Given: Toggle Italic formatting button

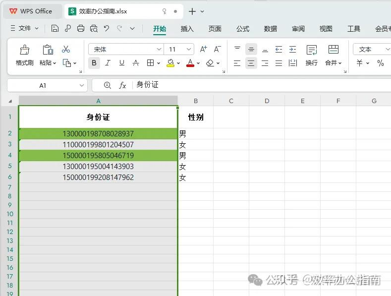Looking at the screenshot, I should point(108,63).
